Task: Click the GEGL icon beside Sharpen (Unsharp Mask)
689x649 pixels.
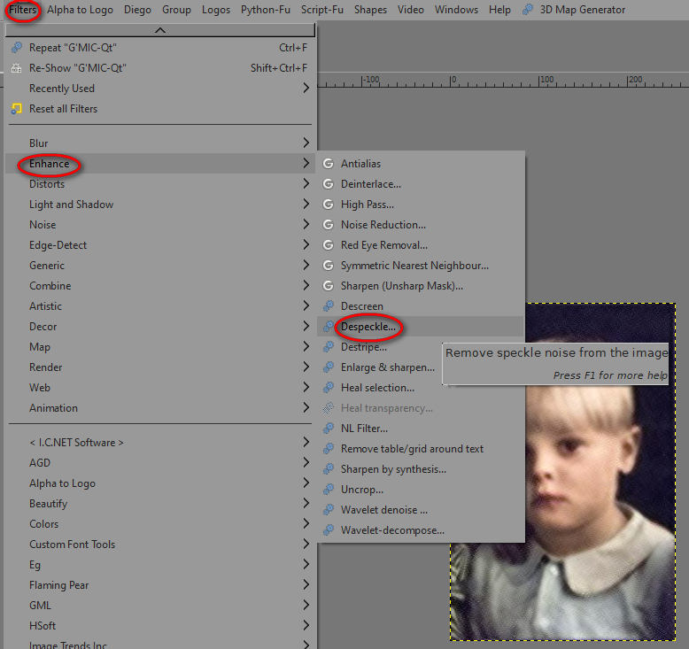Action: tap(329, 286)
